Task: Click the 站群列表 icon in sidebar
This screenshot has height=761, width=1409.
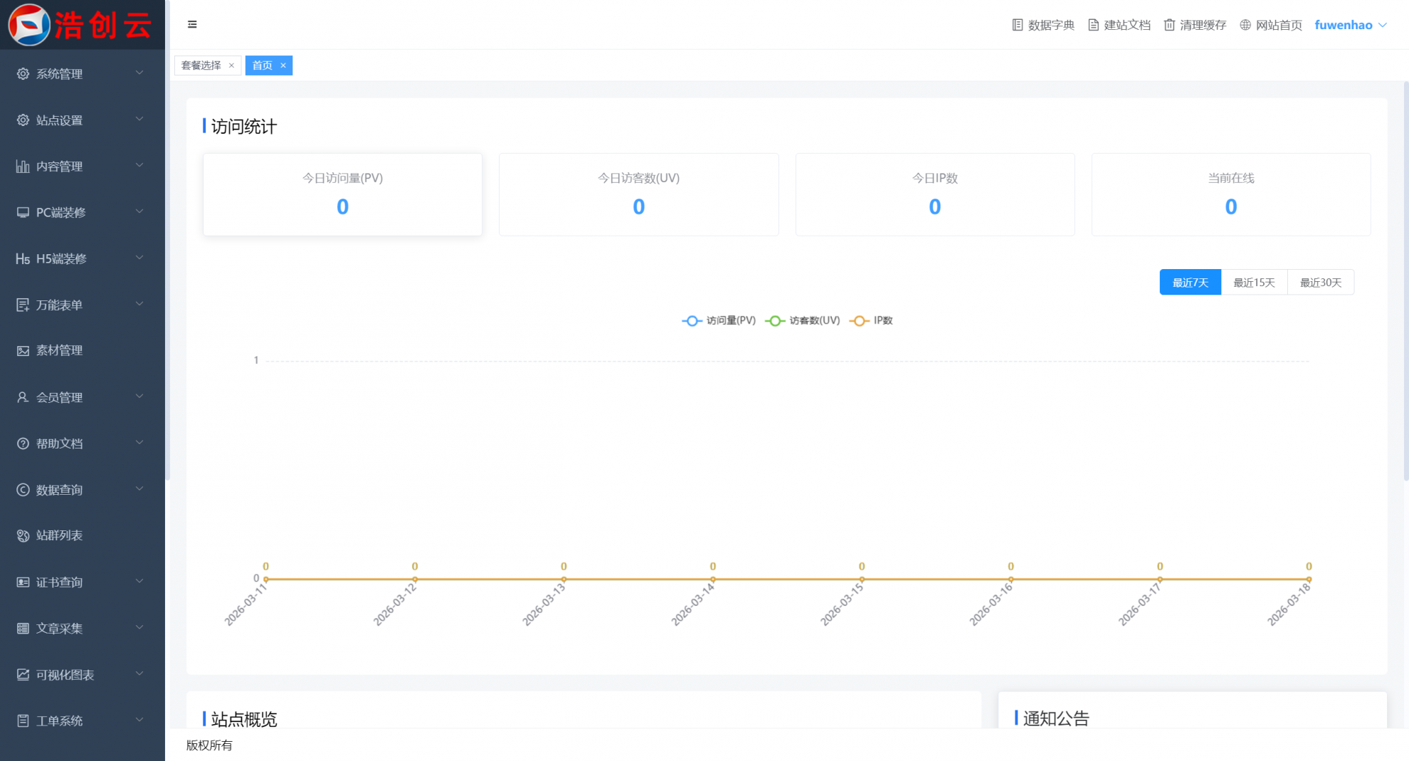Action: tap(23, 536)
